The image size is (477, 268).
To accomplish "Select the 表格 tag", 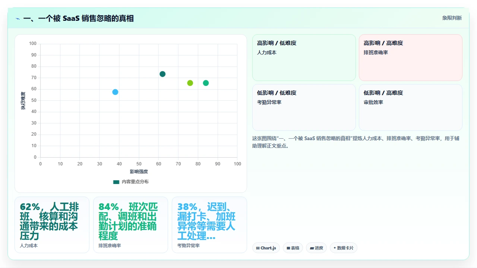I will click(x=293, y=248).
